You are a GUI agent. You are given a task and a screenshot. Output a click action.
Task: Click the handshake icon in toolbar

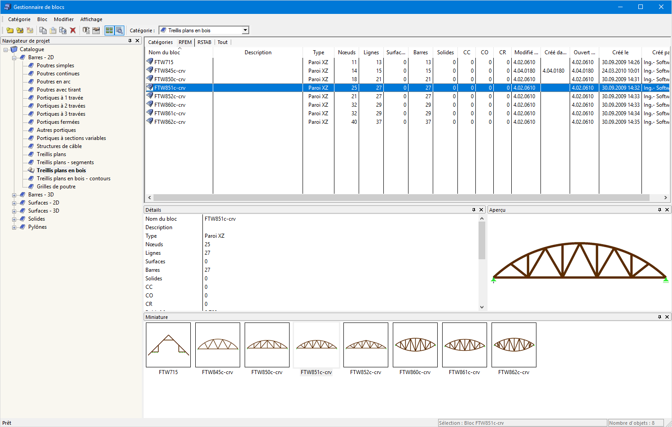tap(96, 30)
